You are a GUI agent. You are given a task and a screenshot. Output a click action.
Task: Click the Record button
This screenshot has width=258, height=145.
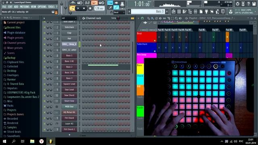(x=90, y=8)
